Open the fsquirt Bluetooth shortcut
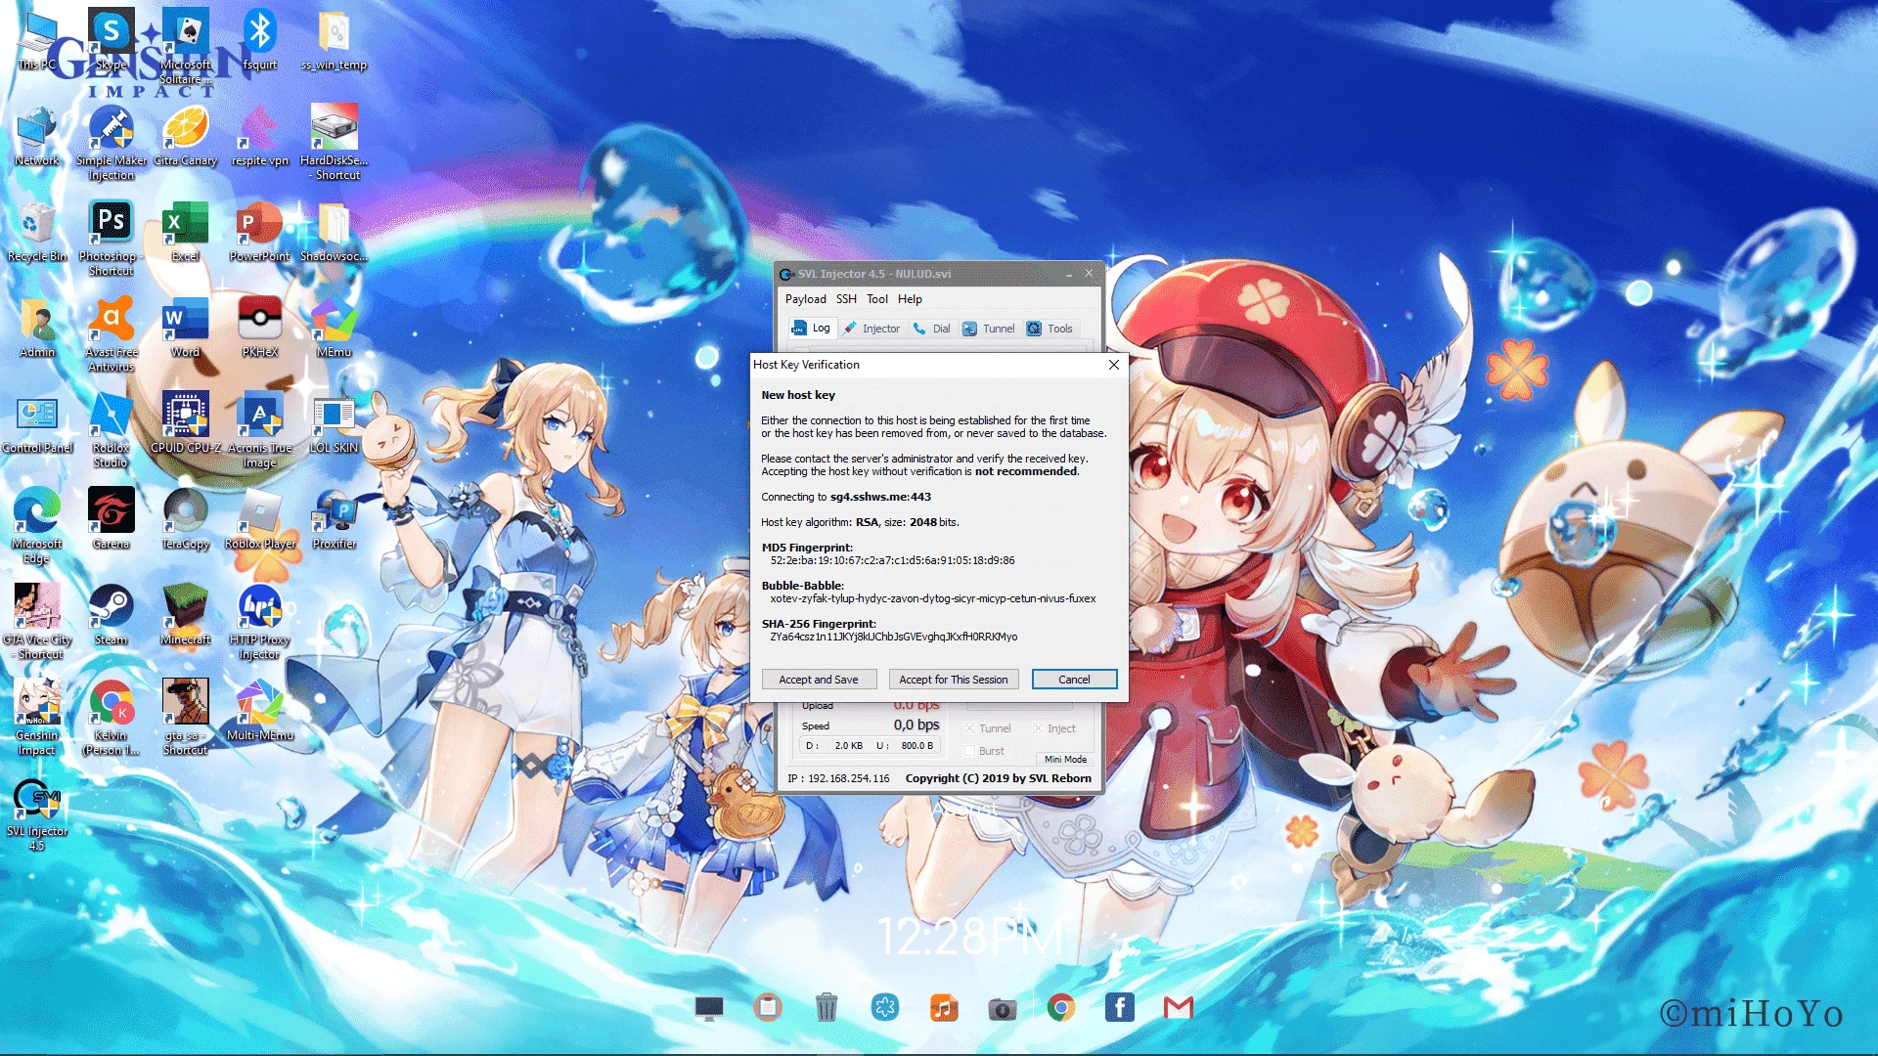Image resolution: width=1878 pixels, height=1056 pixels. [x=260, y=42]
